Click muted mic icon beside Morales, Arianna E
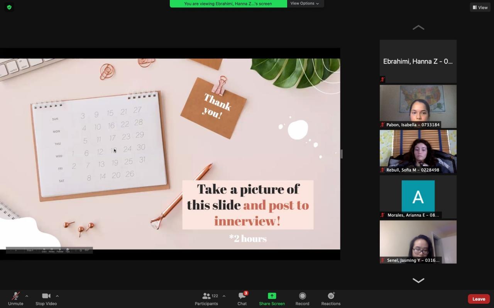Screen dimensions: 494x308 click(383, 215)
